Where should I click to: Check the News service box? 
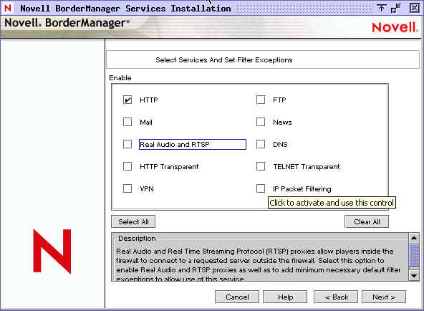click(261, 122)
